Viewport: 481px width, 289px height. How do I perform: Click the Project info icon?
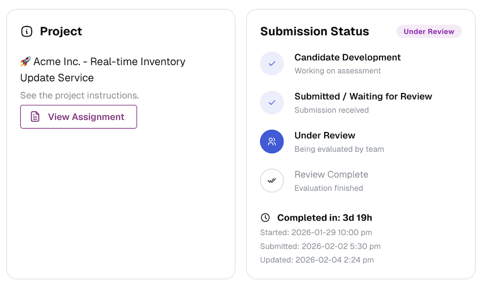27,32
